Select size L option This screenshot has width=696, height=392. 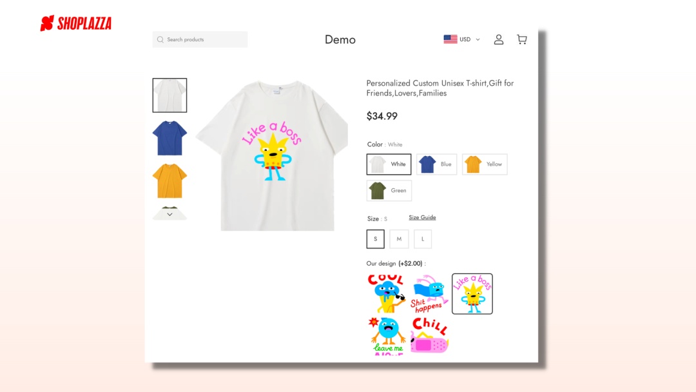click(x=423, y=239)
